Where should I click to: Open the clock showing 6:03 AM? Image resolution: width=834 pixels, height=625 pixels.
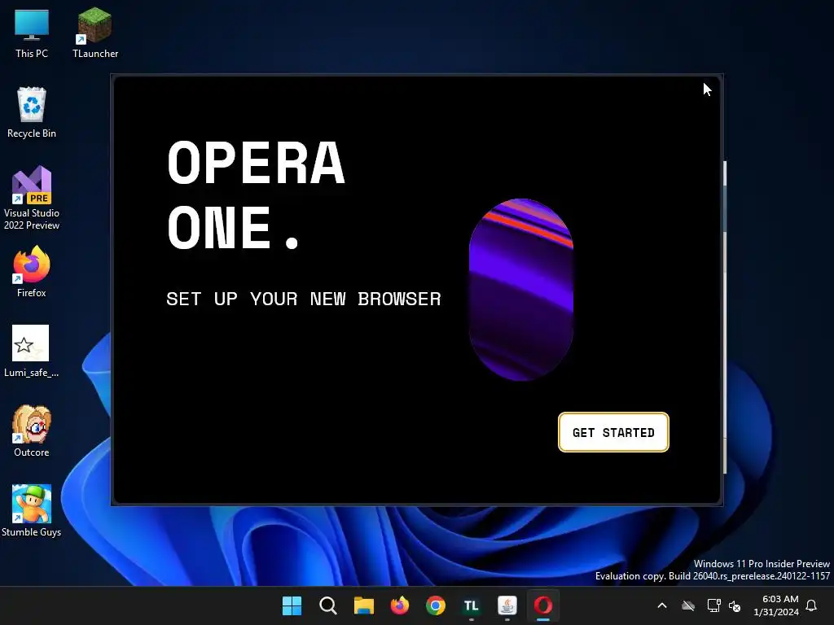click(776, 605)
